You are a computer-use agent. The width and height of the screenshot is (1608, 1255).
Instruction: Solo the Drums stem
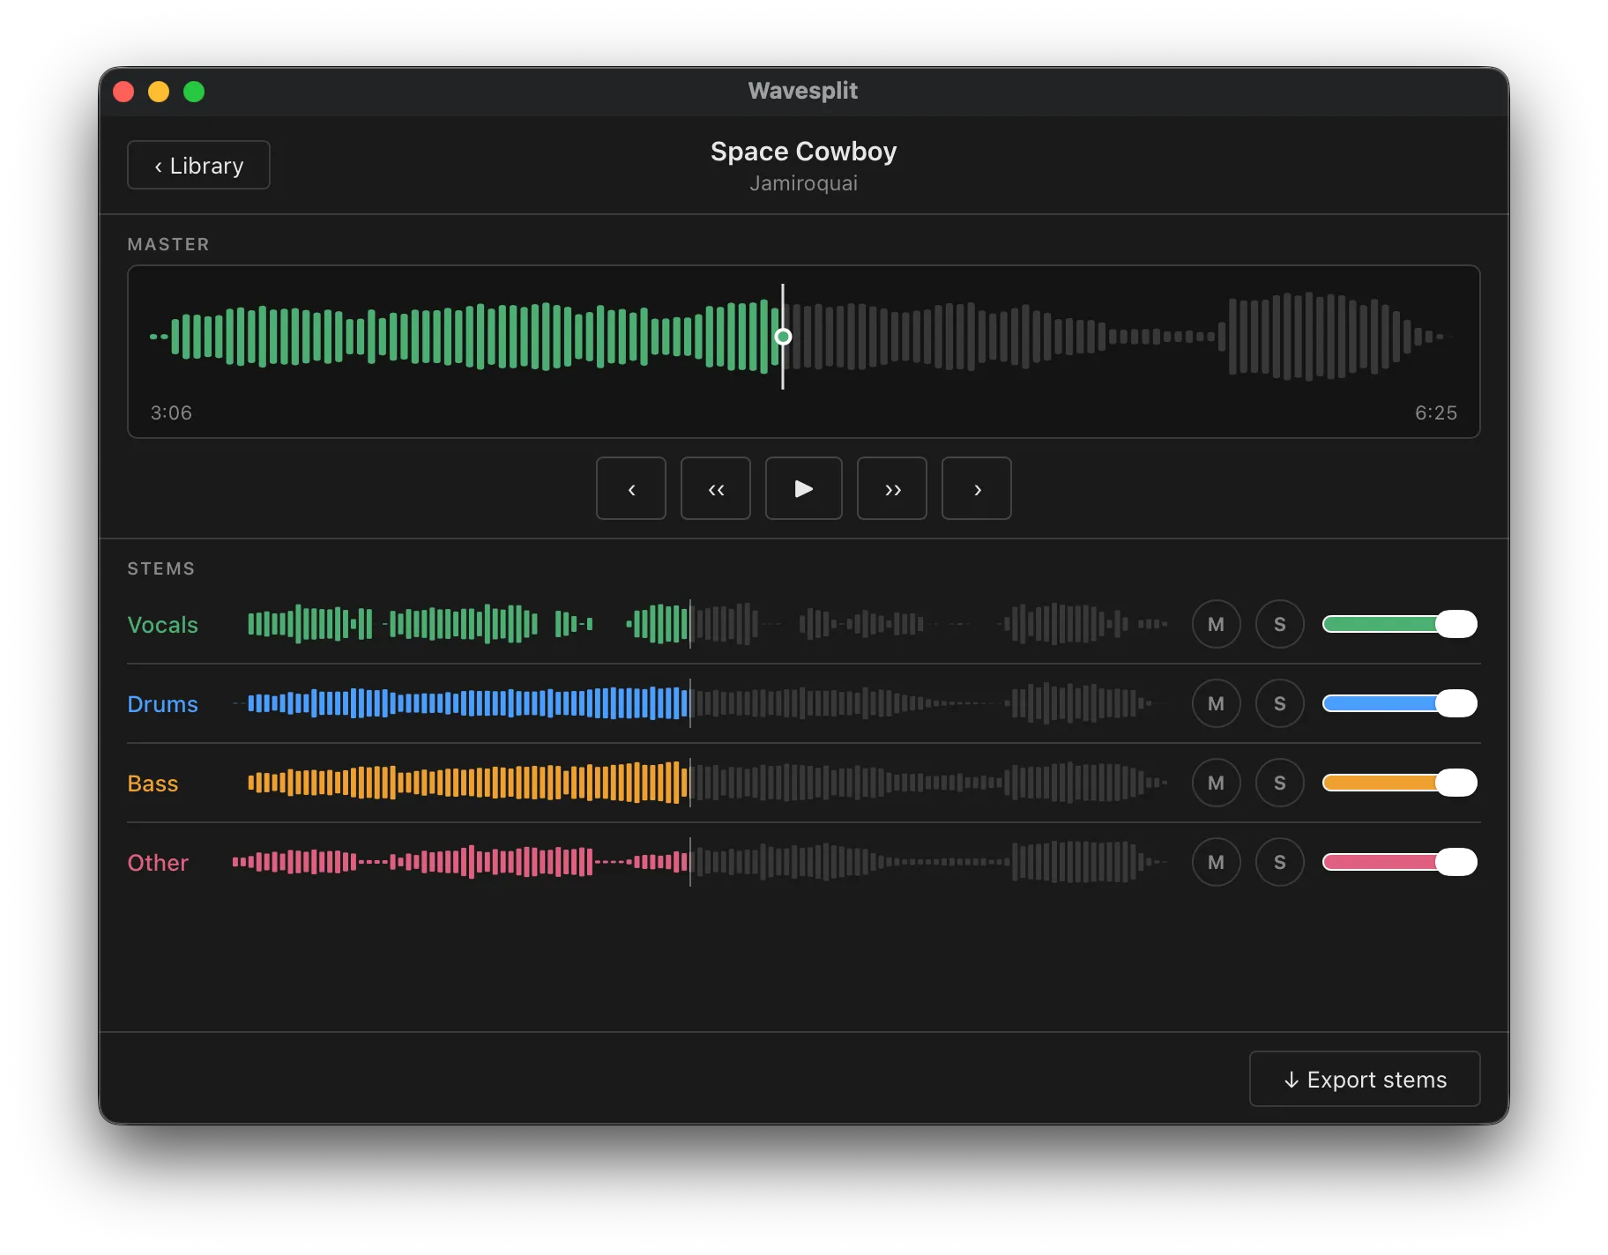pyautogui.click(x=1279, y=703)
